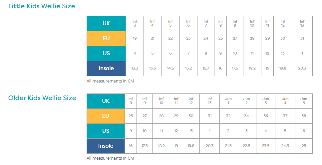The image size is (322, 165).
Task: Click the 13.3 insole measurement cell
Action: 135,68
